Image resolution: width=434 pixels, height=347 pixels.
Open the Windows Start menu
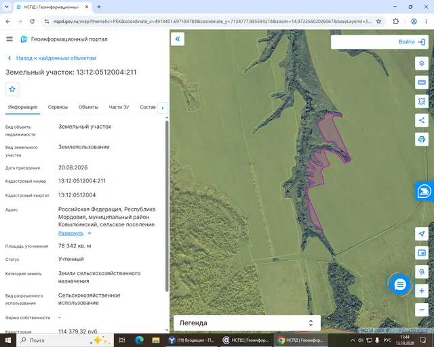7,340
